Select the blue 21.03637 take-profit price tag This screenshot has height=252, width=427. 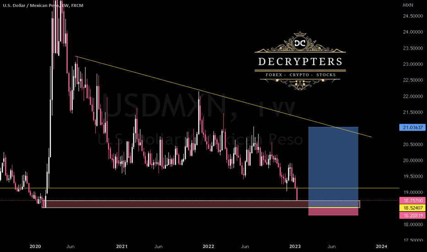coord(412,127)
